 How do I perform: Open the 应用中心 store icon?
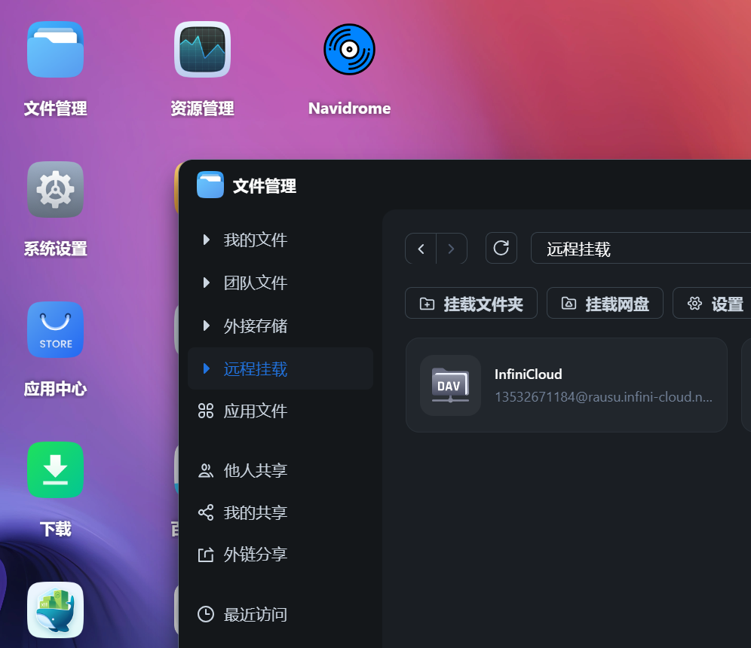pos(56,330)
